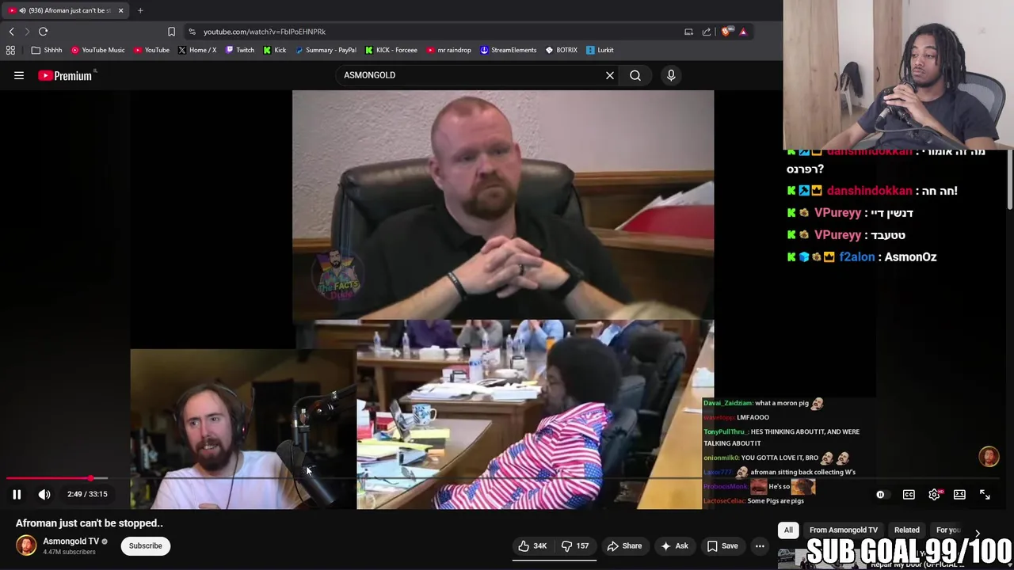
Task: Mute the video volume speaker
Action: (x=44, y=494)
